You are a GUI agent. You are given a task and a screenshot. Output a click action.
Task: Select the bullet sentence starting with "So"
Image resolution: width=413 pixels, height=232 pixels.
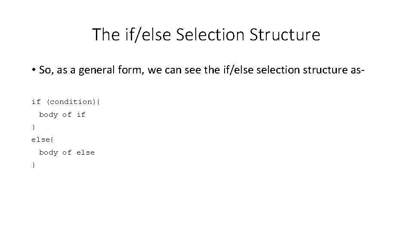(x=195, y=70)
